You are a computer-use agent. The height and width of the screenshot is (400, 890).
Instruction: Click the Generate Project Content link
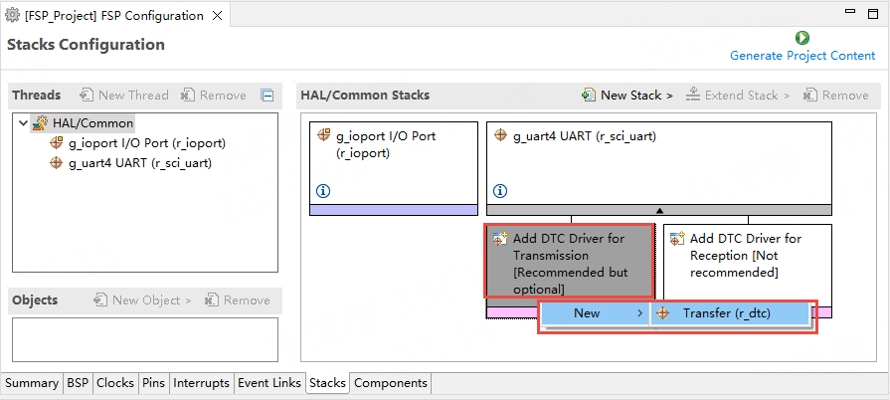[802, 56]
